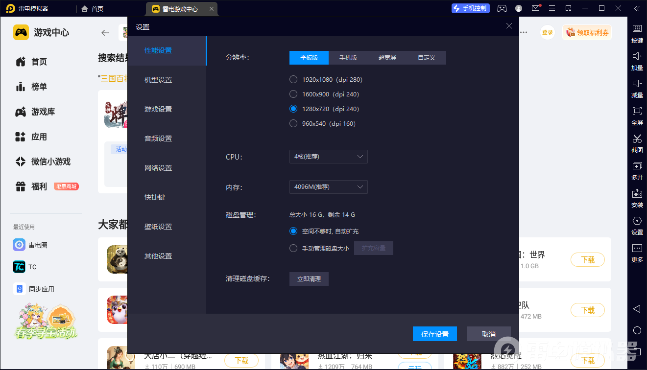Close the 设置 dialog
Image resolution: width=647 pixels, height=370 pixels.
click(x=509, y=26)
